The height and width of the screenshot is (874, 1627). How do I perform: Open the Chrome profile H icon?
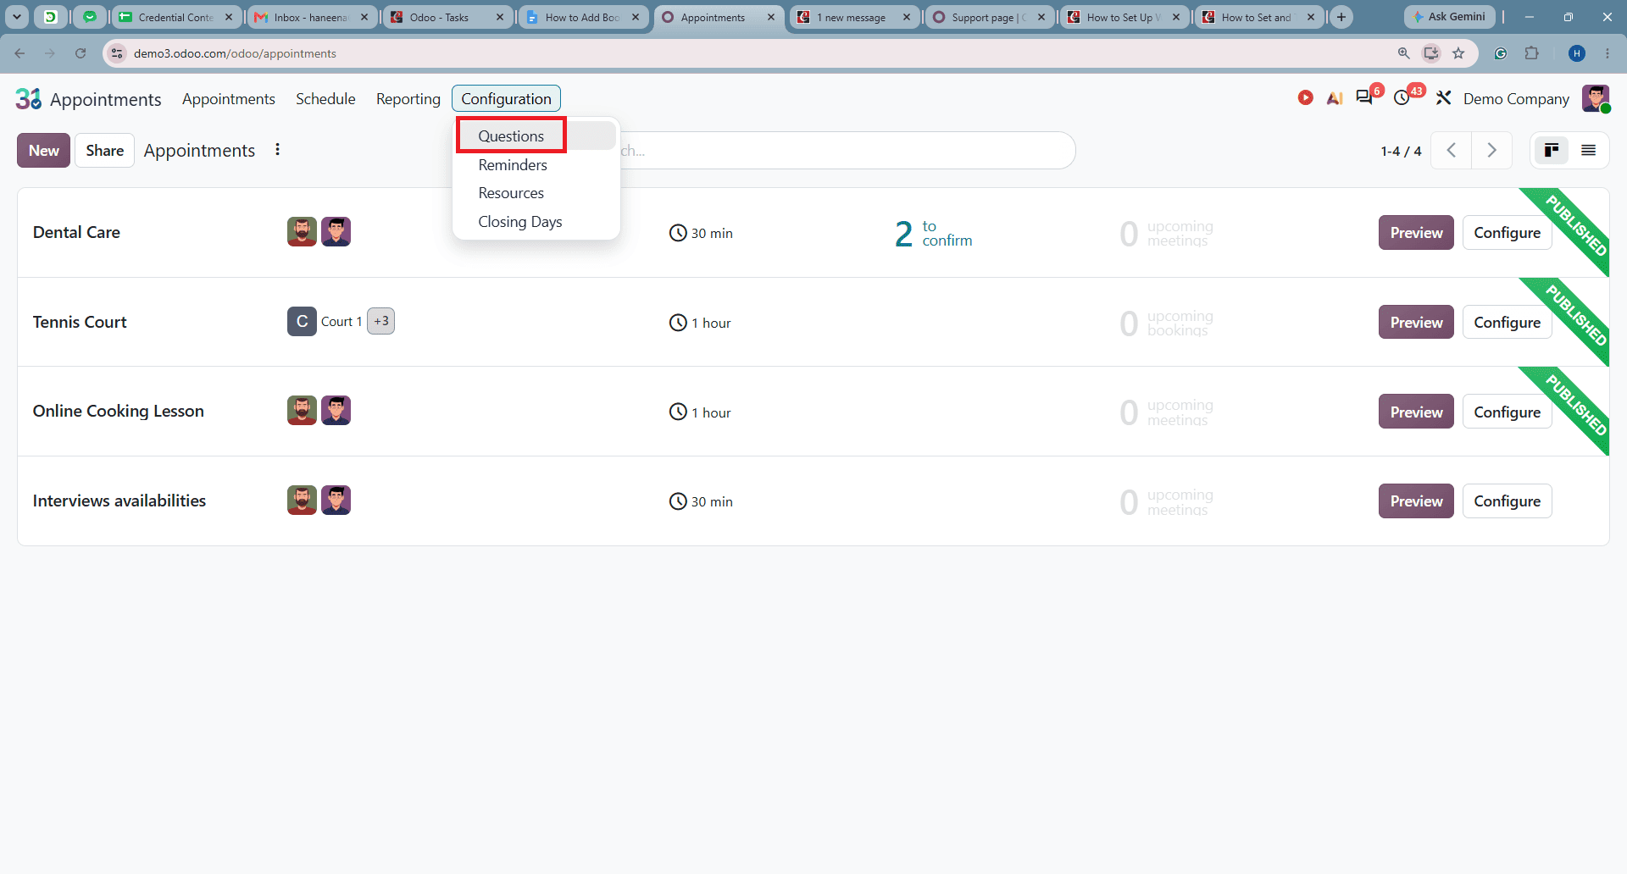click(x=1577, y=53)
